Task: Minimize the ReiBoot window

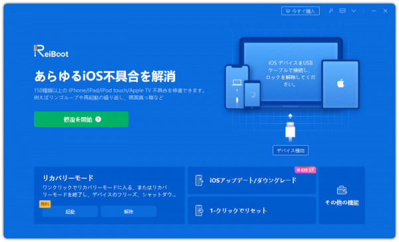Action: pyautogui.click(x=374, y=11)
